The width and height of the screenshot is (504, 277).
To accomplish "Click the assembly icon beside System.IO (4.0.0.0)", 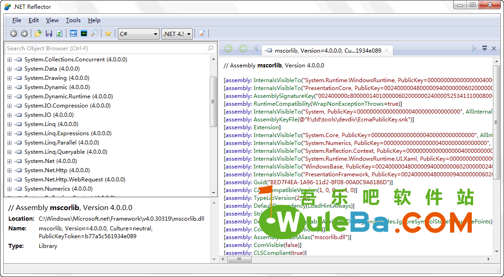I will pos(18,115).
